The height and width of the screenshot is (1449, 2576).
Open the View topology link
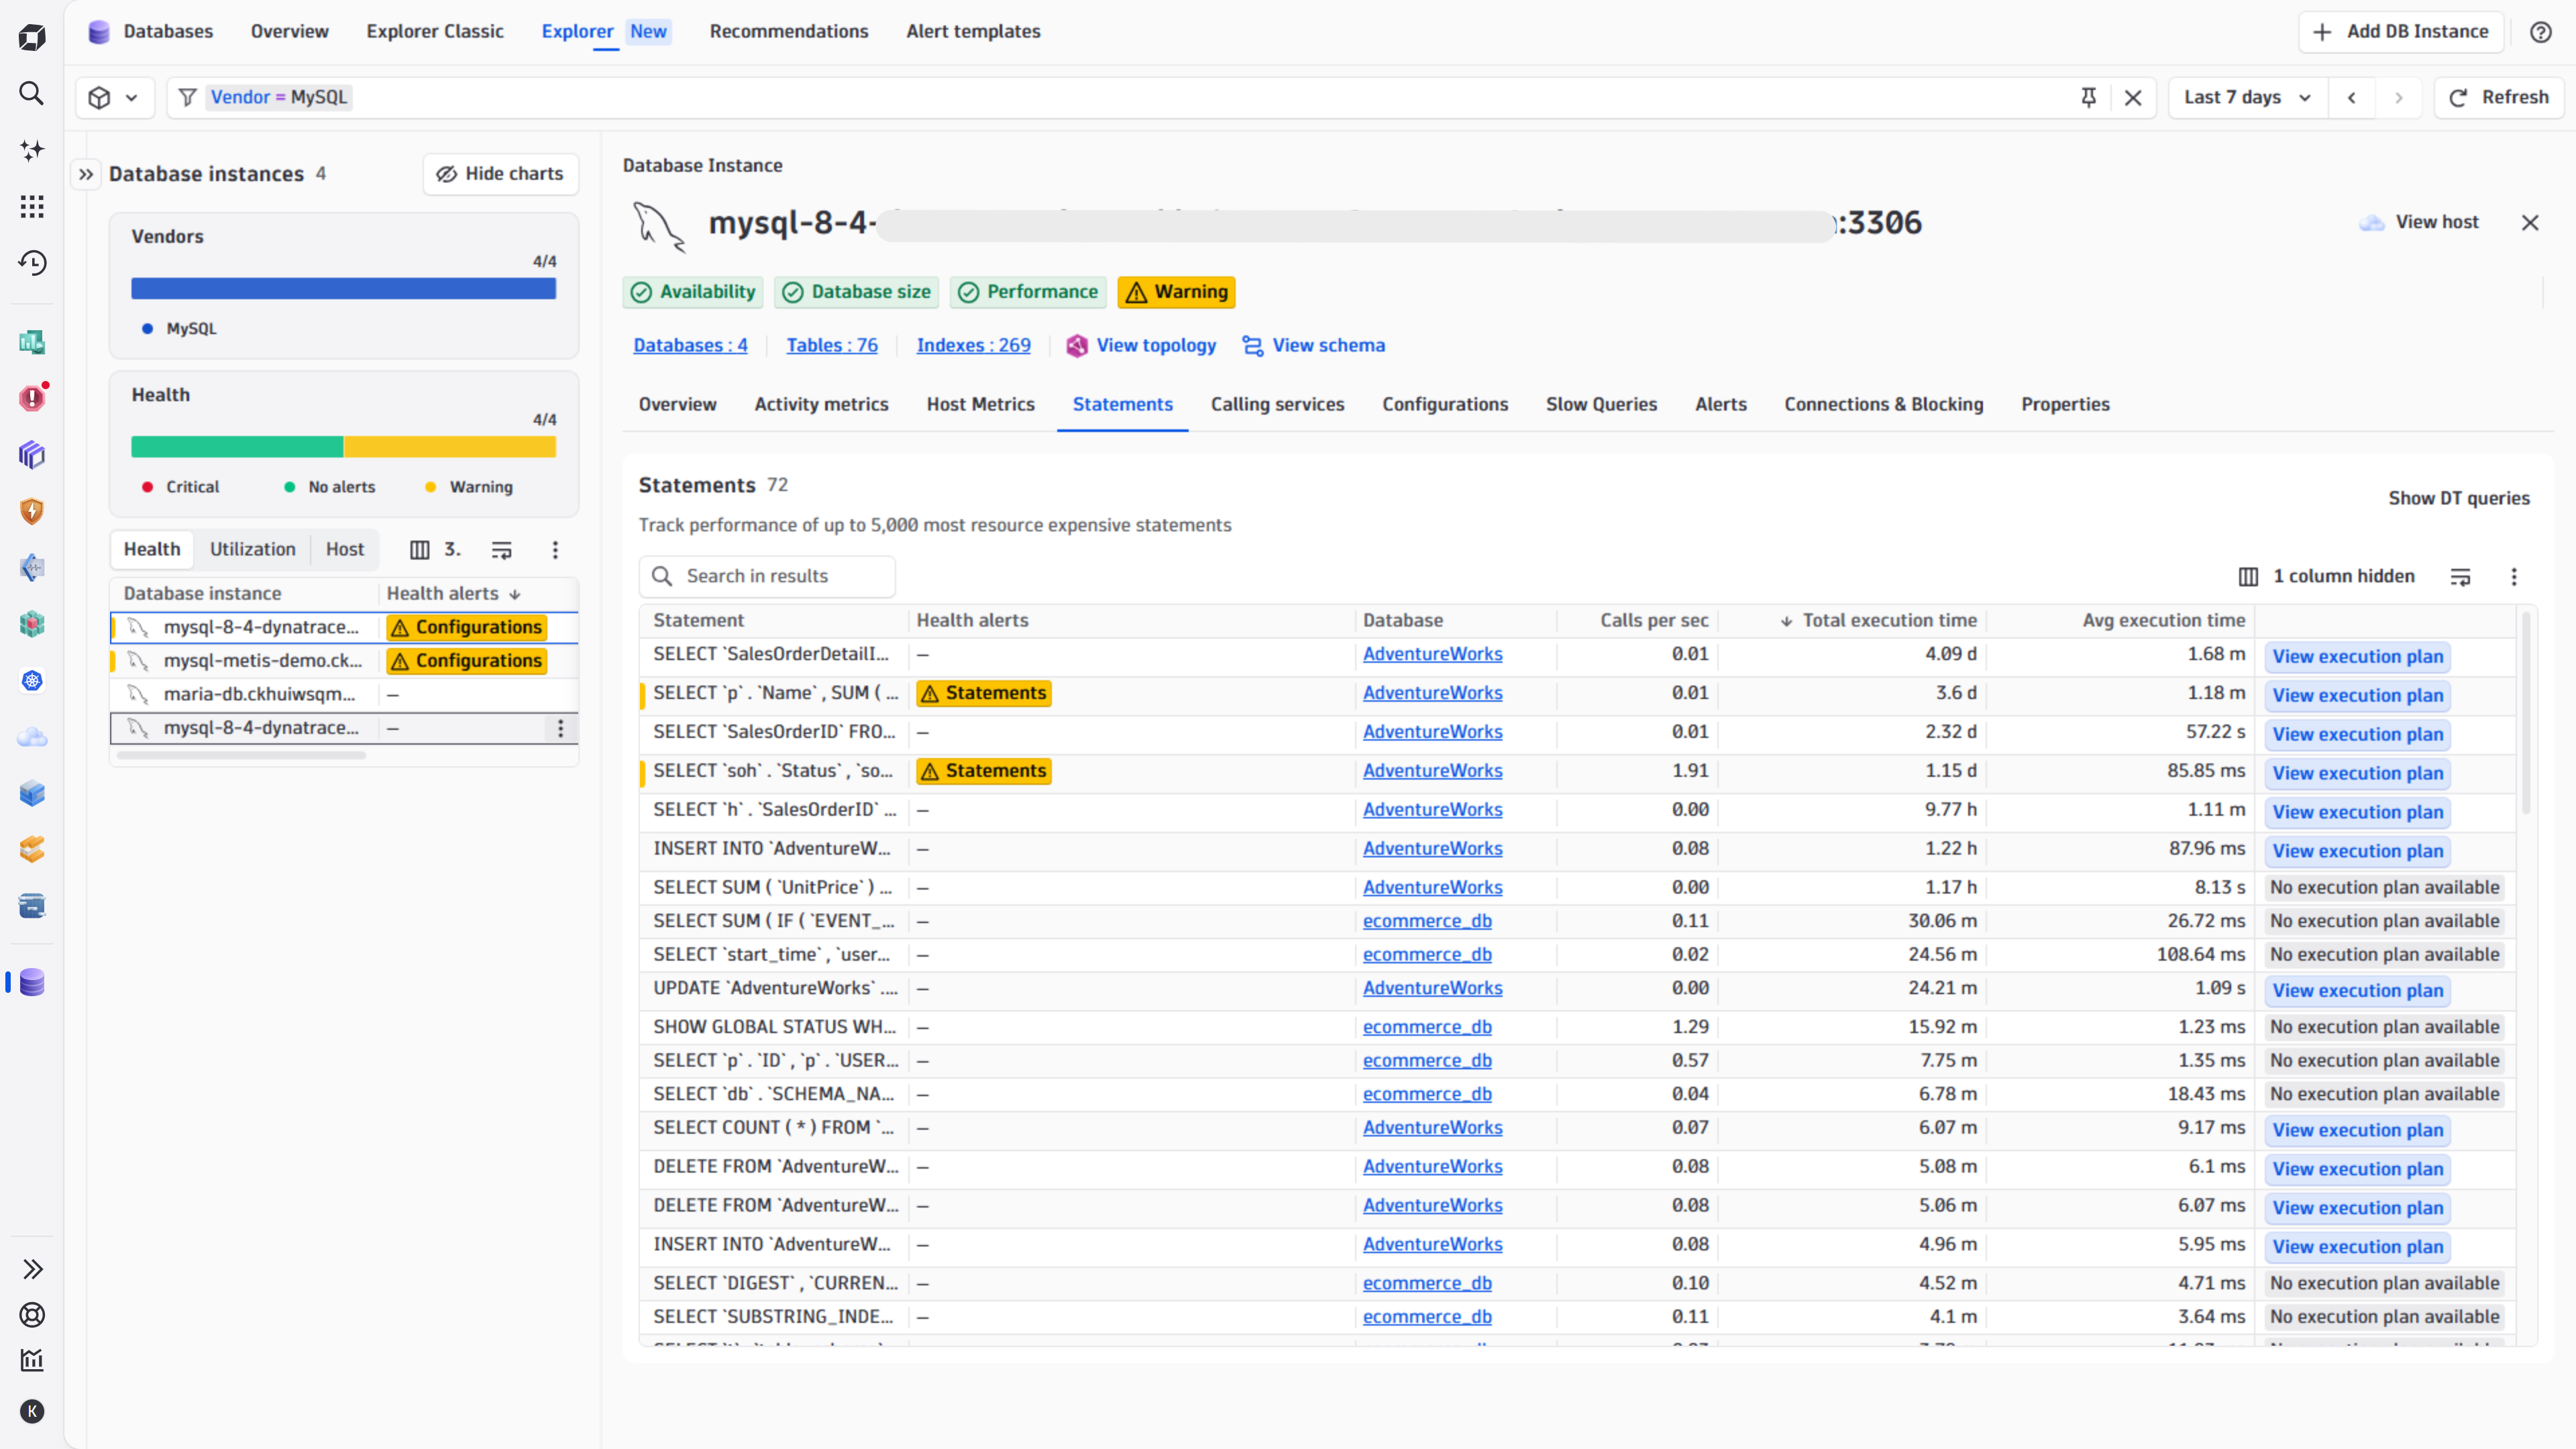point(1141,345)
